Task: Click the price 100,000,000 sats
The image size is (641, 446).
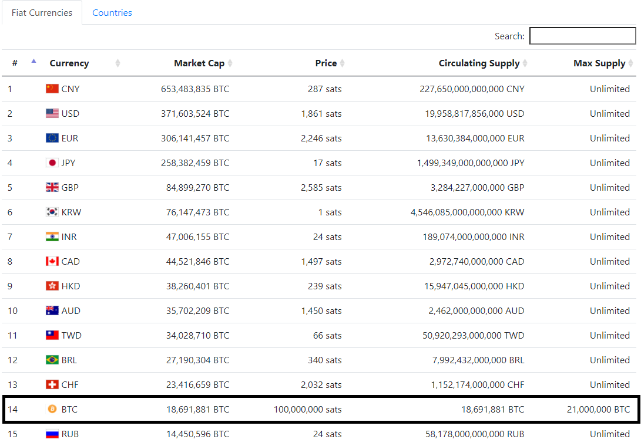Action: [308, 409]
